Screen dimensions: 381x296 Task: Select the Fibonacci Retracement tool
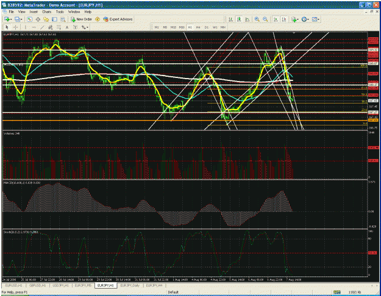click(x=59, y=27)
